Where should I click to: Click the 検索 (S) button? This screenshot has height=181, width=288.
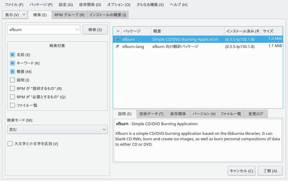point(95,30)
